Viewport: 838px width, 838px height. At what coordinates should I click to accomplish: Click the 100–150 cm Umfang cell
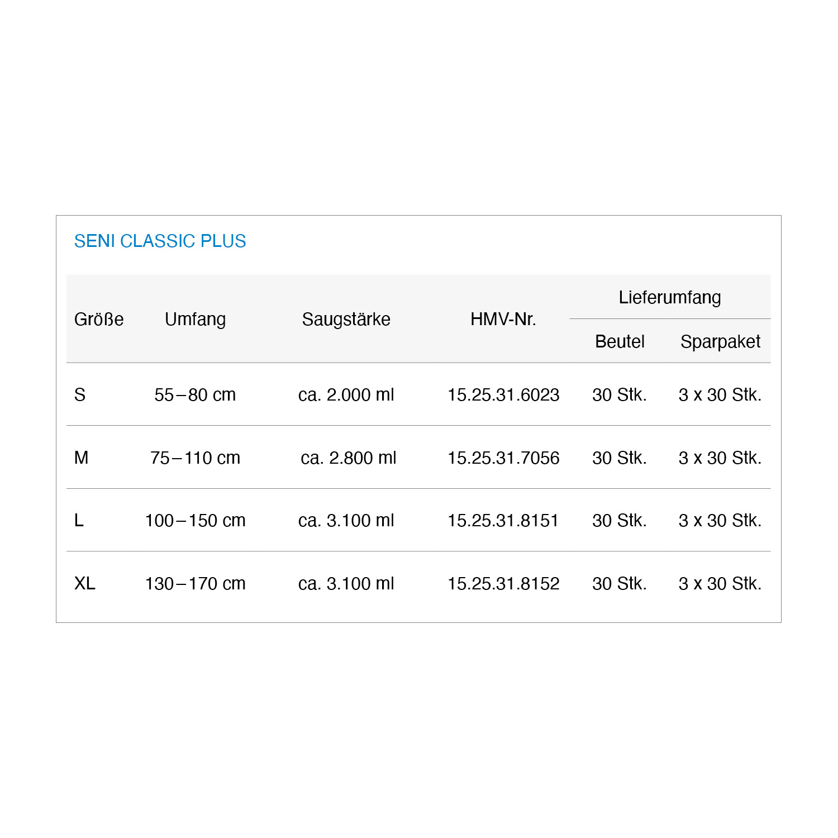195,521
